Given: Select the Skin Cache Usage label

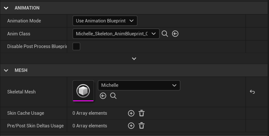Looking at the screenshot, I should point(26,113).
